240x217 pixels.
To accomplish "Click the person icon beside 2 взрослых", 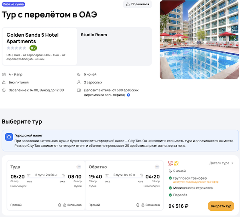I will pyautogui.click(x=79, y=82).
